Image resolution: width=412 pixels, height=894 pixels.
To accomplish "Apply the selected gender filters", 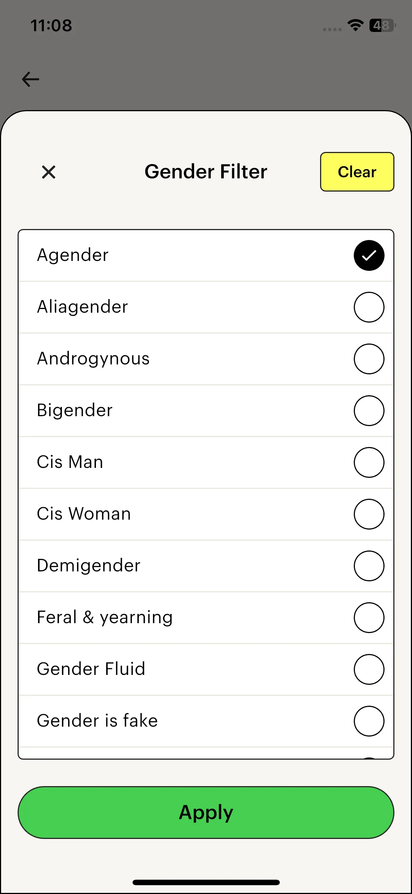I will pos(206,813).
